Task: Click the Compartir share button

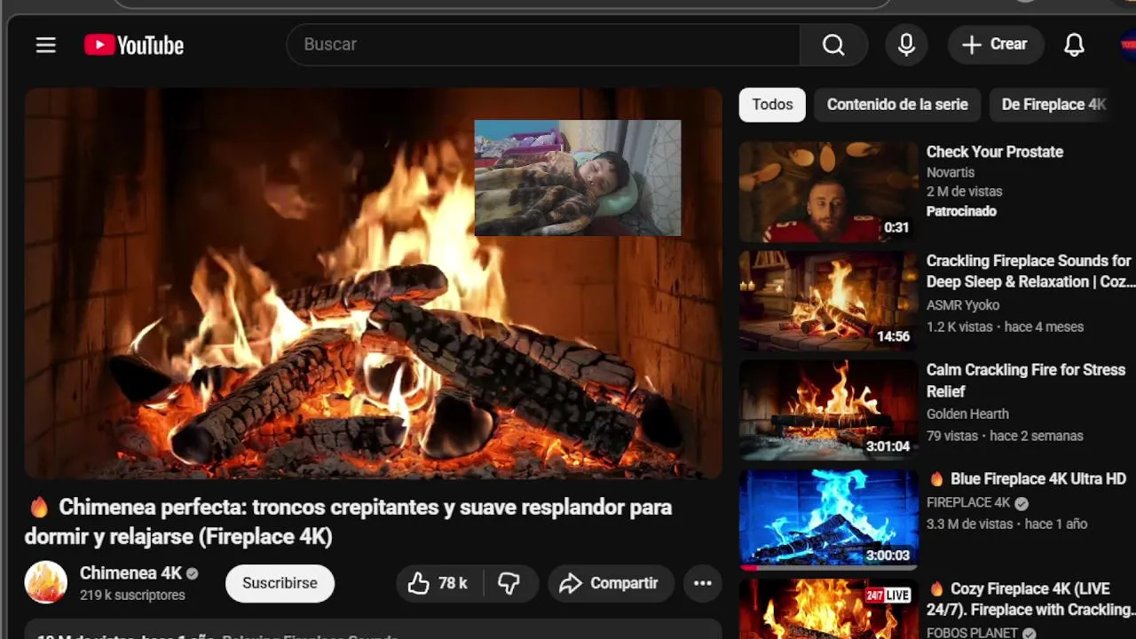Action: [x=611, y=583]
